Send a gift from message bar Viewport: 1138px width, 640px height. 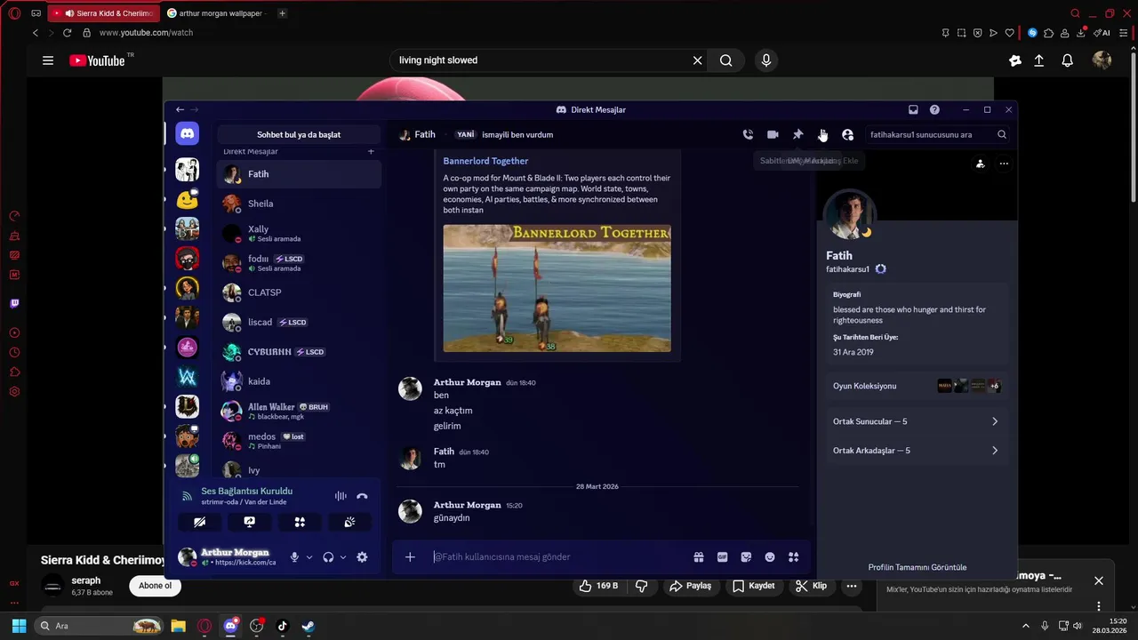[x=699, y=556]
